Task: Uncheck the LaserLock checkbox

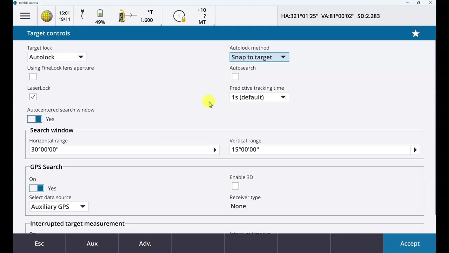Action: pyautogui.click(x=33, y=97)
